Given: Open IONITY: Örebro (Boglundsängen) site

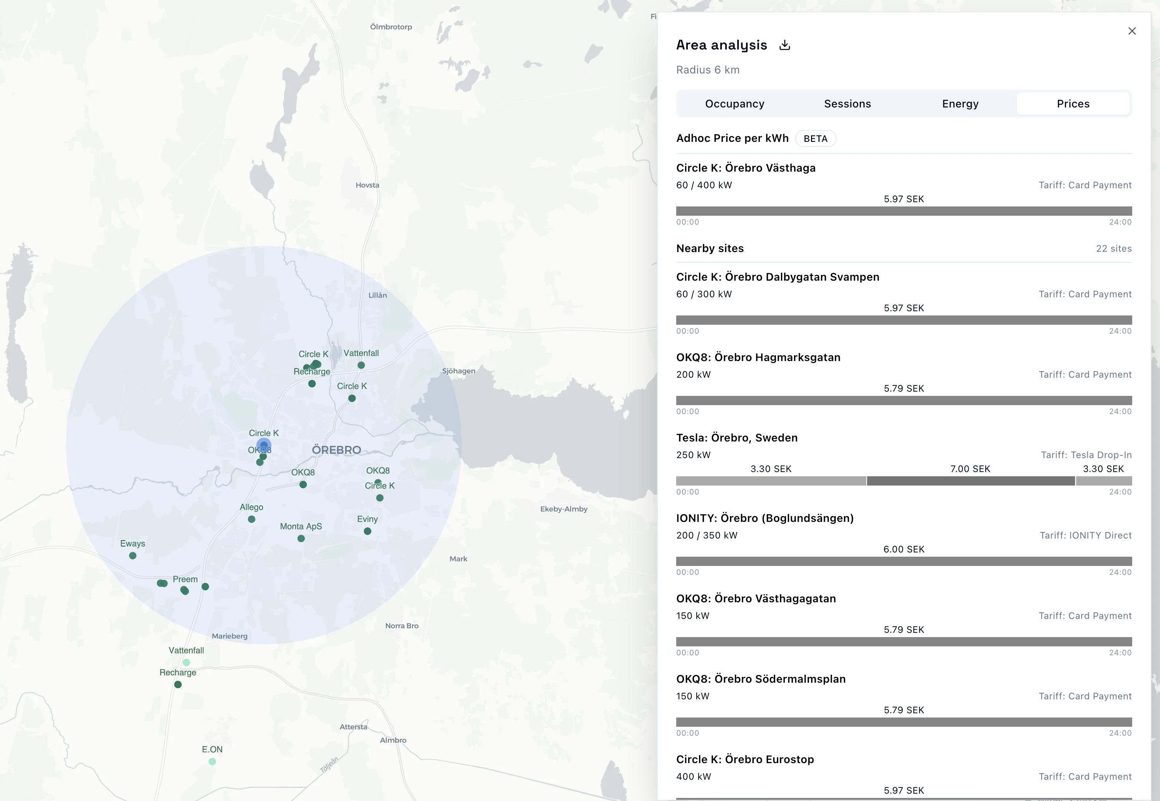Looking at the screenshot, I should coord(765,518).
